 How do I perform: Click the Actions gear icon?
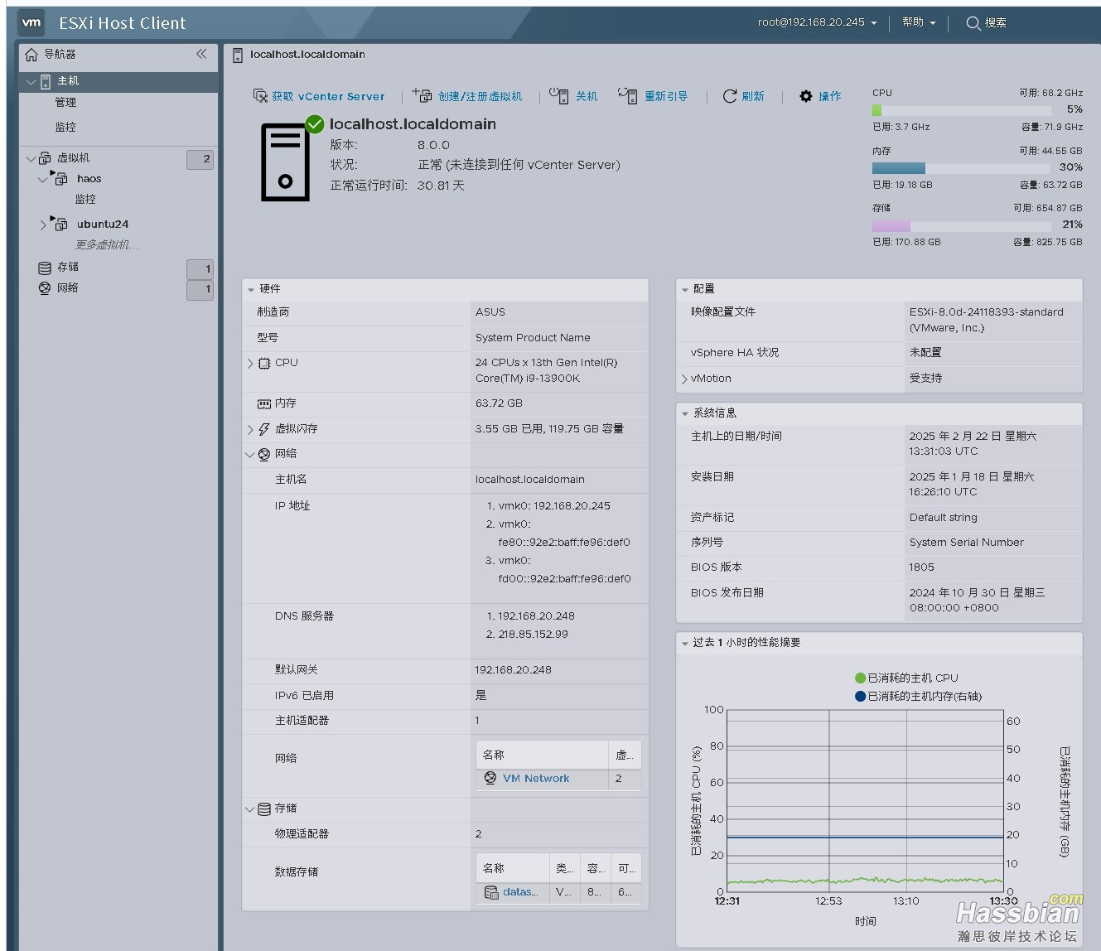coord(806,96)
